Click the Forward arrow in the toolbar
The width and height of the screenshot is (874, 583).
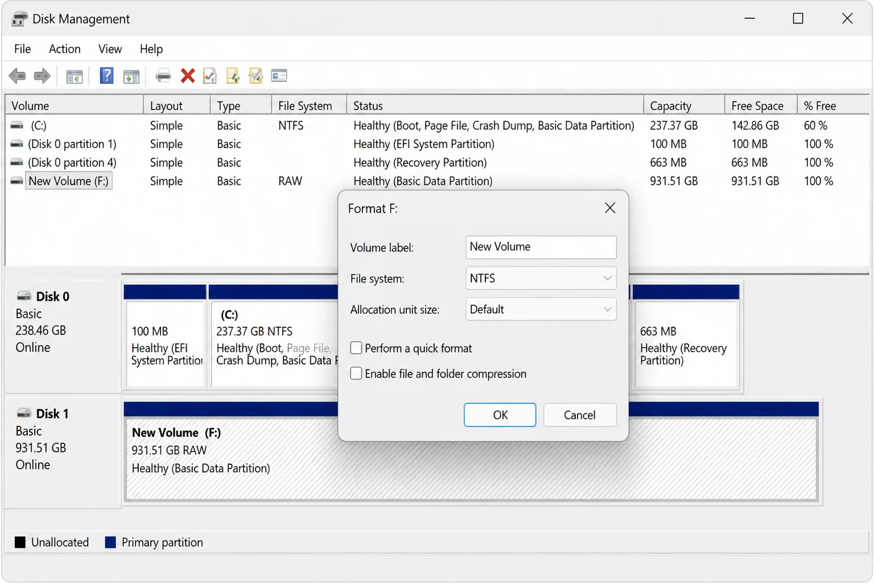tap(42, 76)
